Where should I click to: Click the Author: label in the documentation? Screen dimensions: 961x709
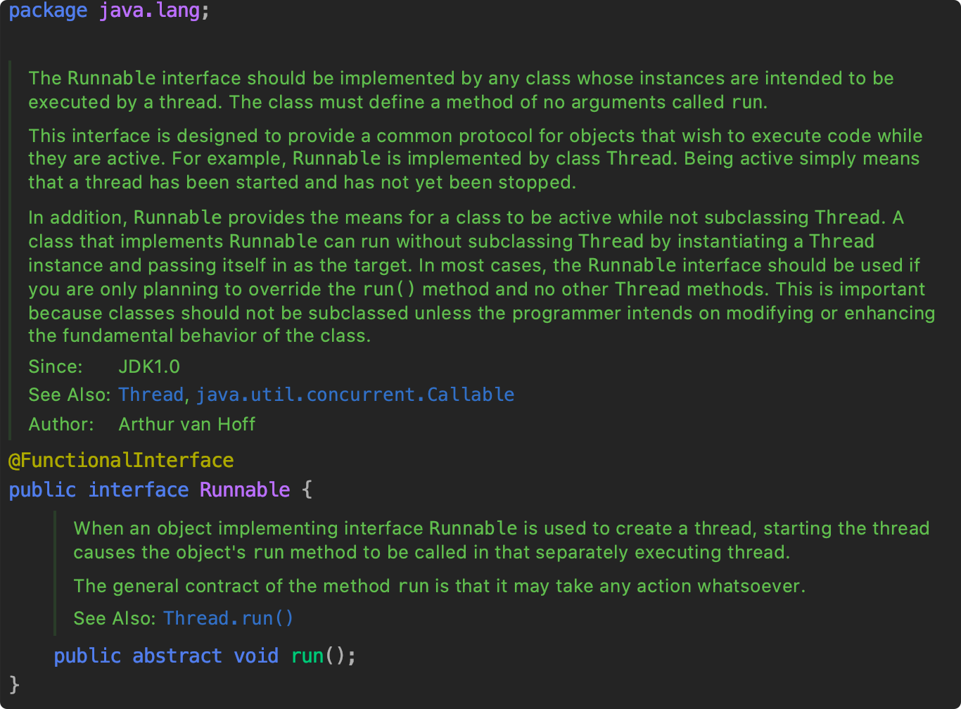[61, 424]
